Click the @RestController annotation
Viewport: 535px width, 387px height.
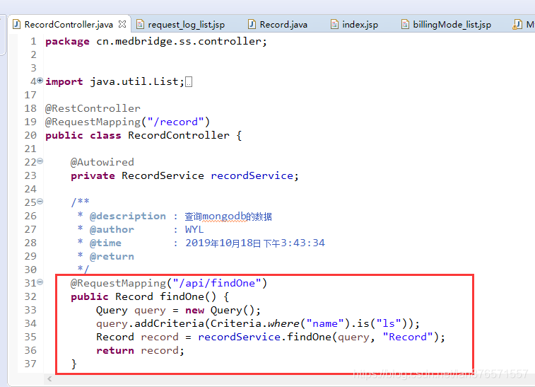coord(93,108)
